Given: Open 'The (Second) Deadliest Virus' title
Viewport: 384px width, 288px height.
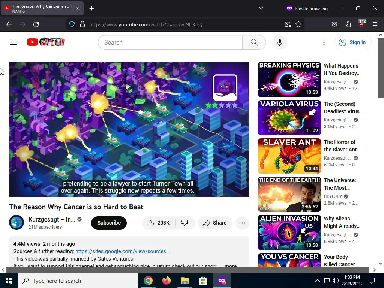Looking at the screenshot, I should coord(342,108).
